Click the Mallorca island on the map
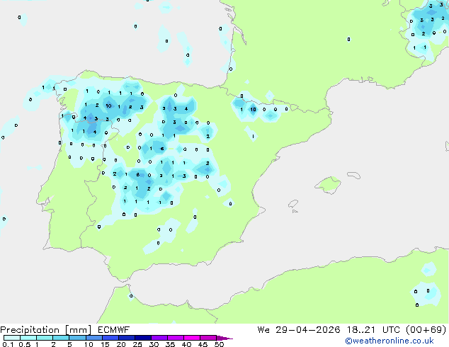This screenshot has height=347, width=449. click(x=328, y=185)
